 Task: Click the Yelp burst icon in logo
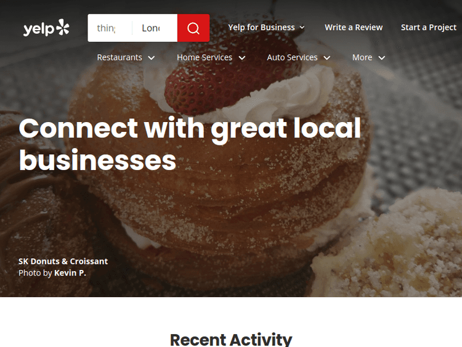pos(63,27)
